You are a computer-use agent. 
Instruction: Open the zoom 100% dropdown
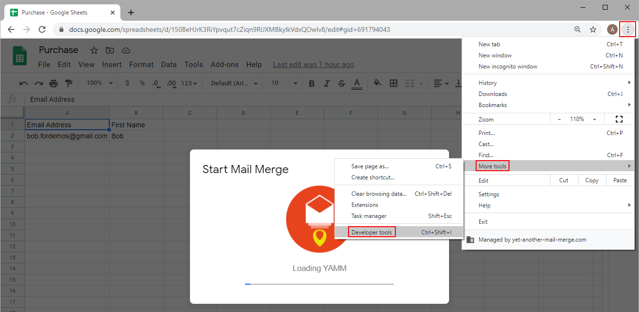click(x=99, y=83)
